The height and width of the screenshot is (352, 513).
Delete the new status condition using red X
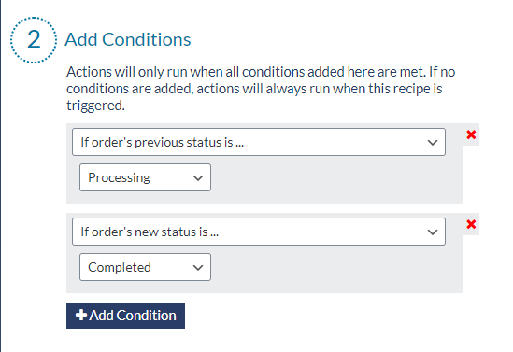pos(471,224)
